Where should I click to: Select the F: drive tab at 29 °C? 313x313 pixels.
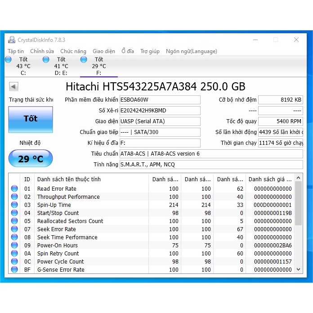(x=99, y=66)
